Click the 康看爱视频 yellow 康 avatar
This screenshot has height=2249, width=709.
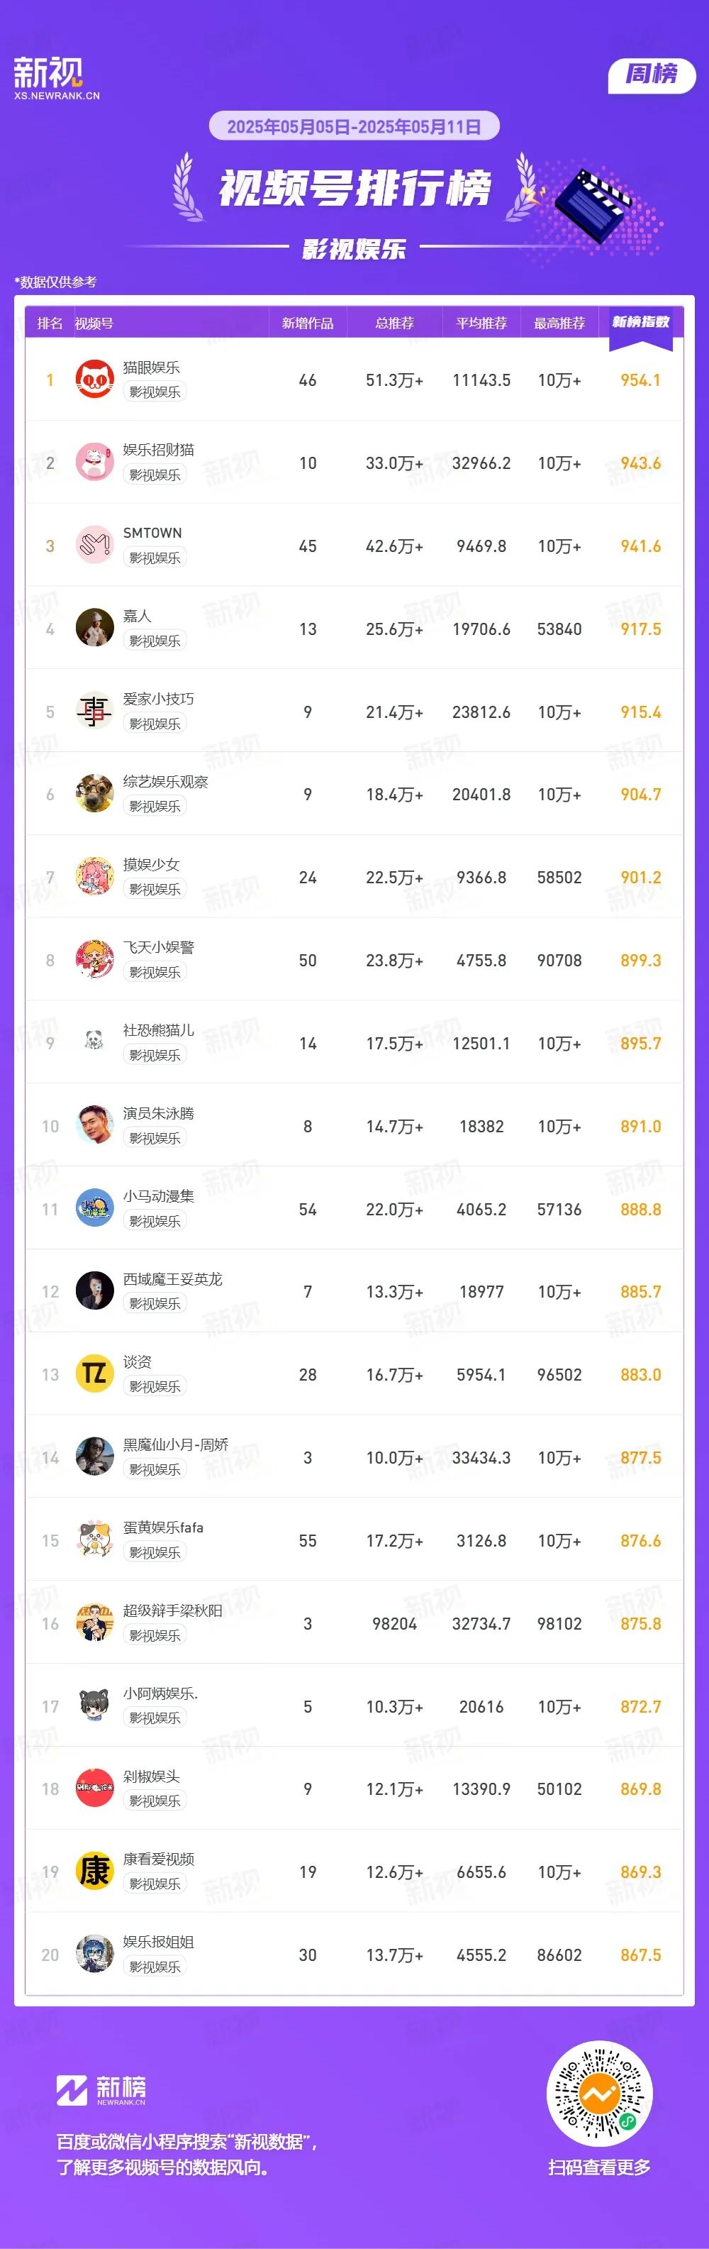click(94, 1872)
